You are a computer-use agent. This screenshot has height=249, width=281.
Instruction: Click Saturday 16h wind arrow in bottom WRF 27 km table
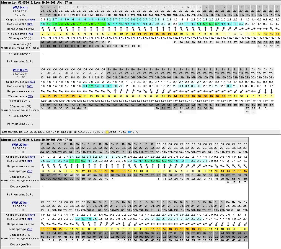coord(43,224)
